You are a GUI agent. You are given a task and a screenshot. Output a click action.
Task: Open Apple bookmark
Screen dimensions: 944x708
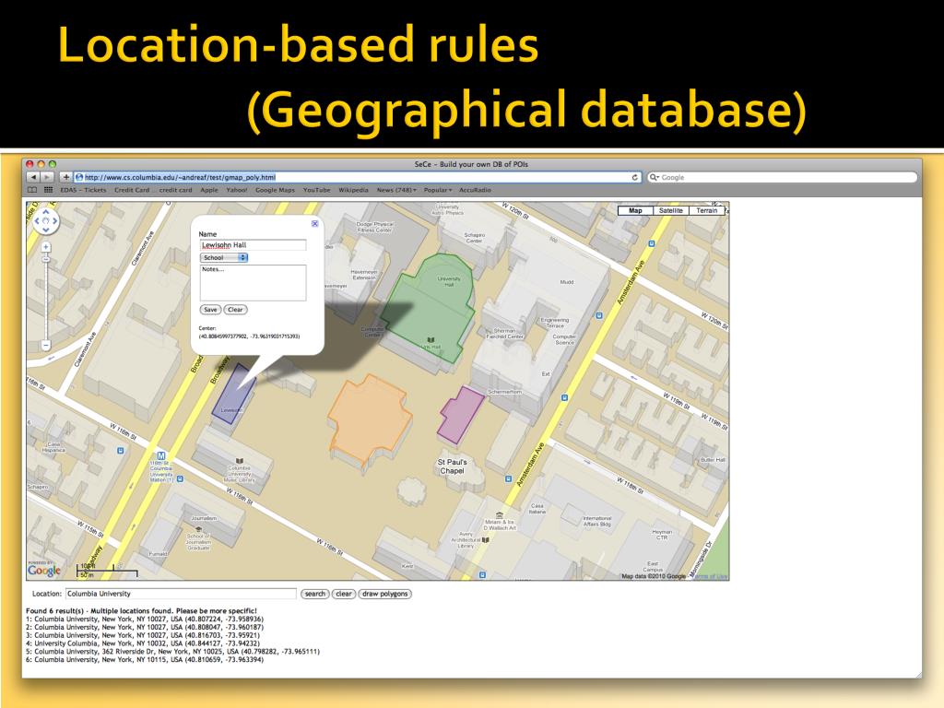click(209, 190)
